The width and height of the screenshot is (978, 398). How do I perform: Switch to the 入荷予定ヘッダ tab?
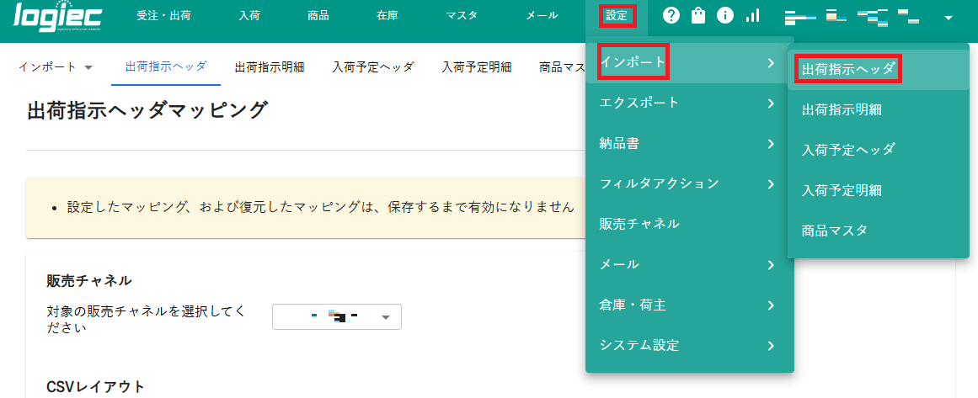point(373,67)
